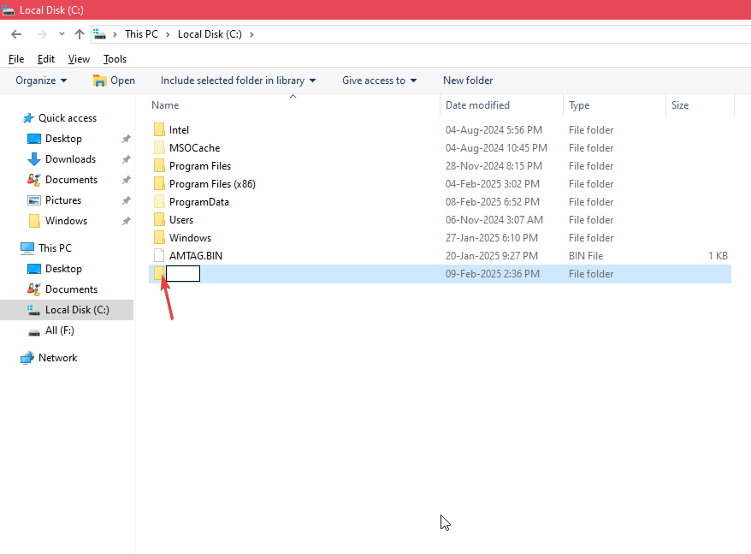Click the folder rename text field

(183, 274)
